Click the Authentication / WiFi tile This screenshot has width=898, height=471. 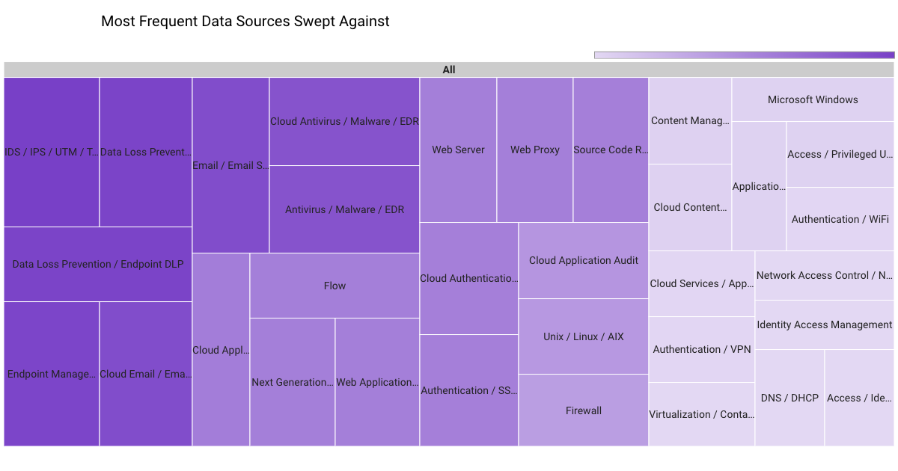(840, 219)
